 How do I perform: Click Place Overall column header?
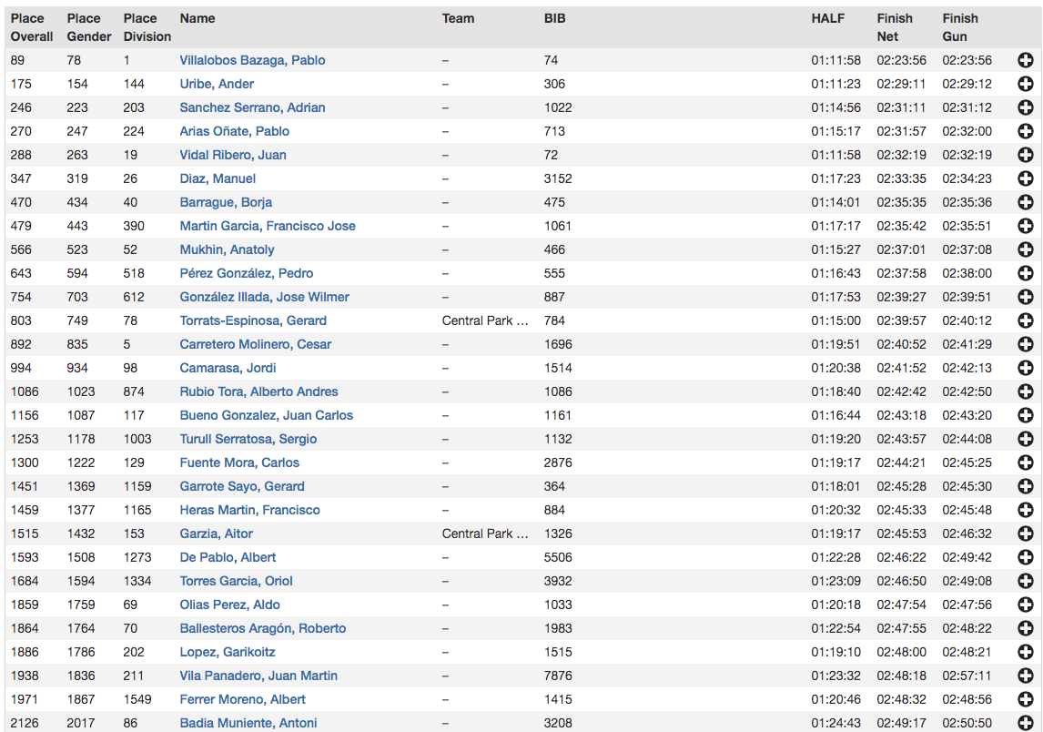[x=32, y=27]
